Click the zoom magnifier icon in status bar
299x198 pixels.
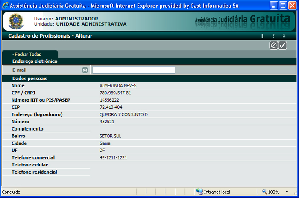264,192
